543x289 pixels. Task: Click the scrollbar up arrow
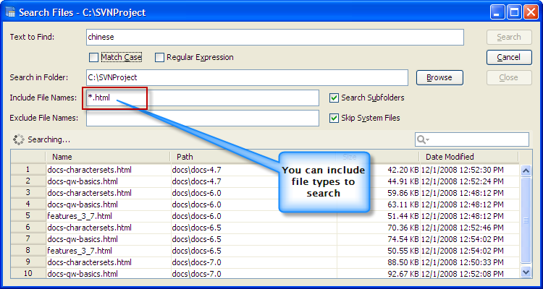point(526,171)
